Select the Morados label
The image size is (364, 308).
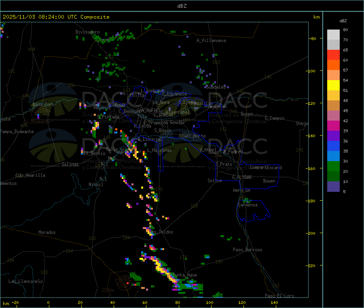[47, 232]
